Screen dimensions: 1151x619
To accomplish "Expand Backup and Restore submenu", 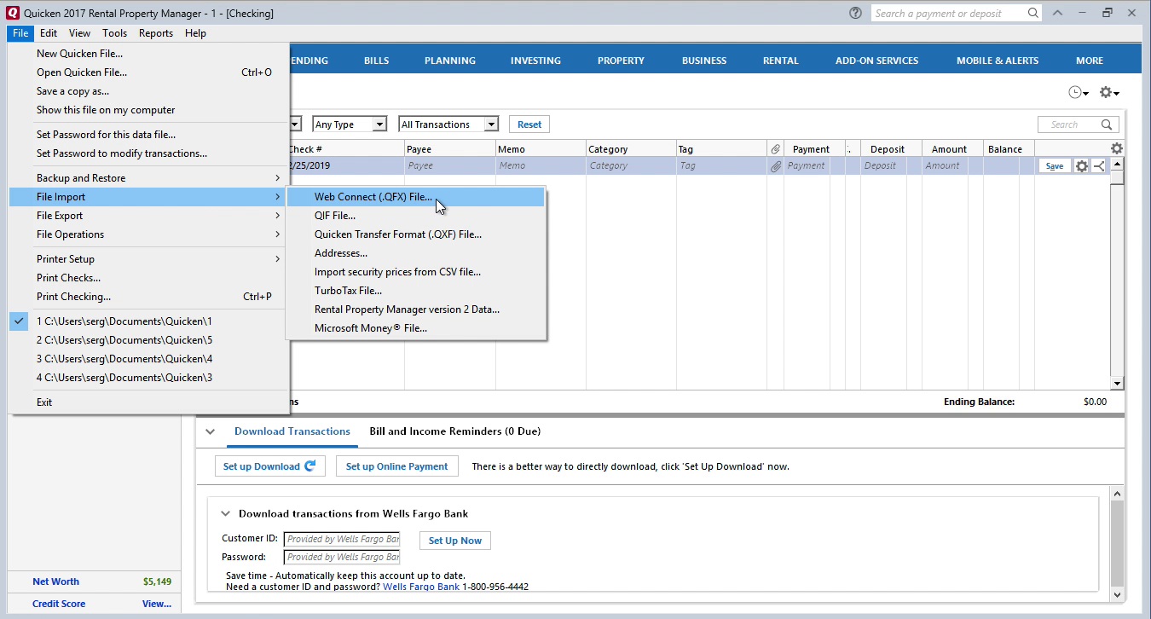I will tap(150, 178).
